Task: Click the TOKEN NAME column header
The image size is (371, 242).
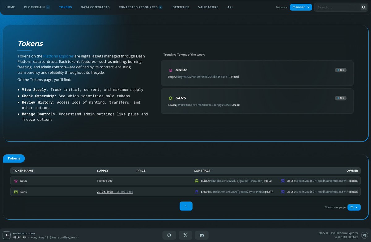Action: point(23,171)
